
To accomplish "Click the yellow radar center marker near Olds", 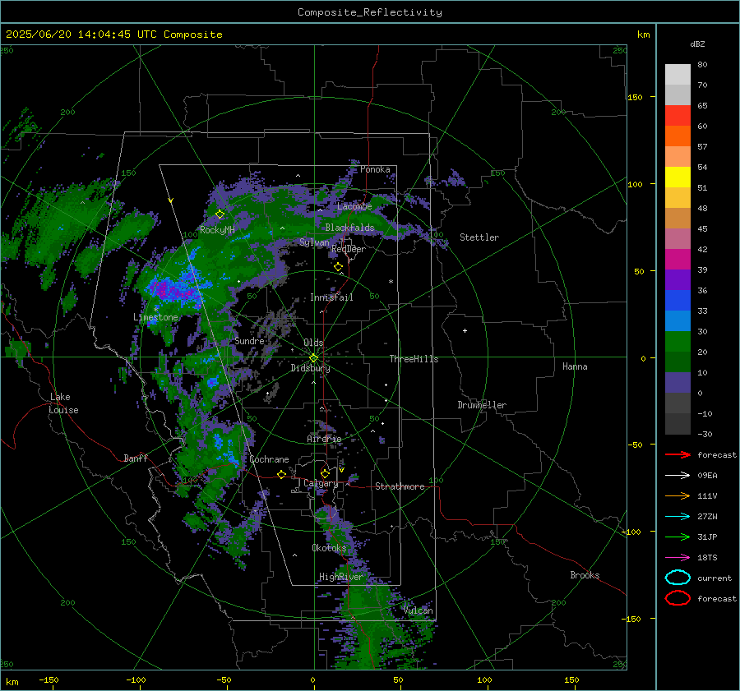I will (x=313, y=358).
